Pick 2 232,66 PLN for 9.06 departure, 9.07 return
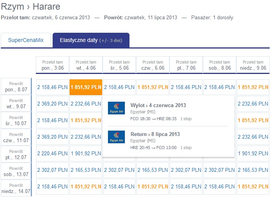 [x=253, y=104]
